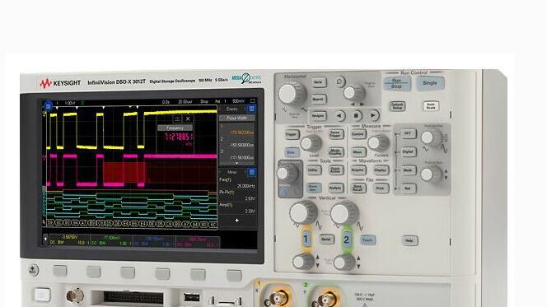Screen dimensions: 547x307
Task: Expand the events list down arrow
Action: pos(237,164)
